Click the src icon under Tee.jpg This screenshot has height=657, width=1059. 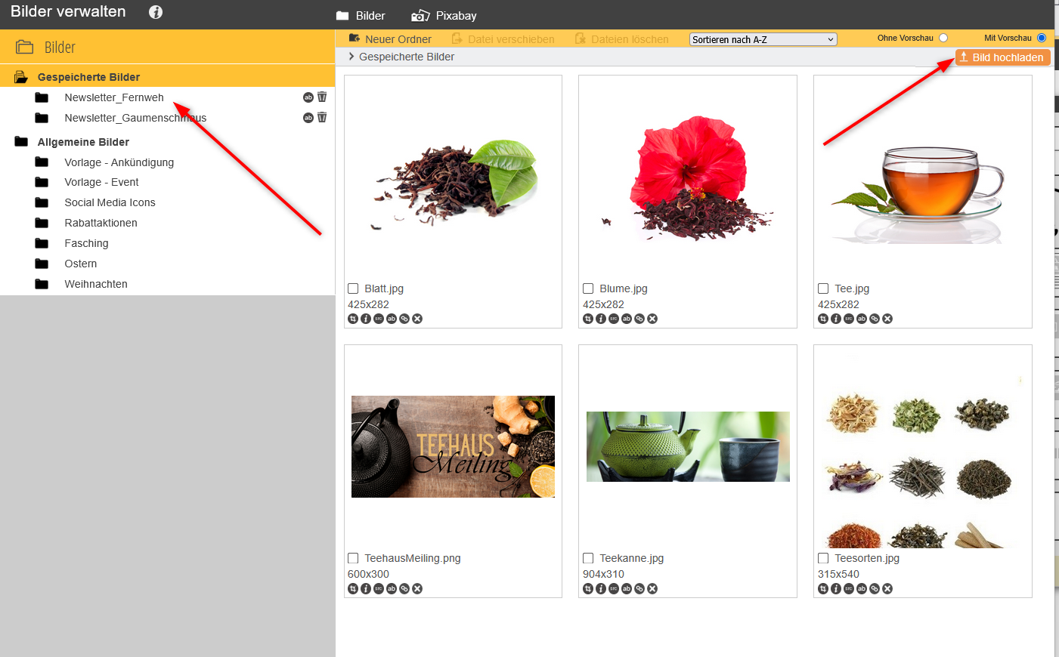click(x=849, y=319)
